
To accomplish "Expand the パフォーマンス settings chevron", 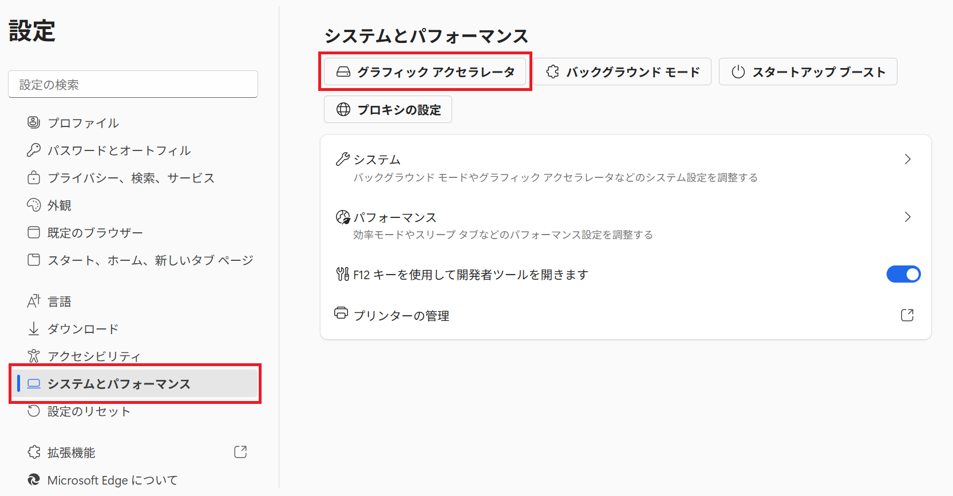I will pyautogui.click(x=907, y=217).
